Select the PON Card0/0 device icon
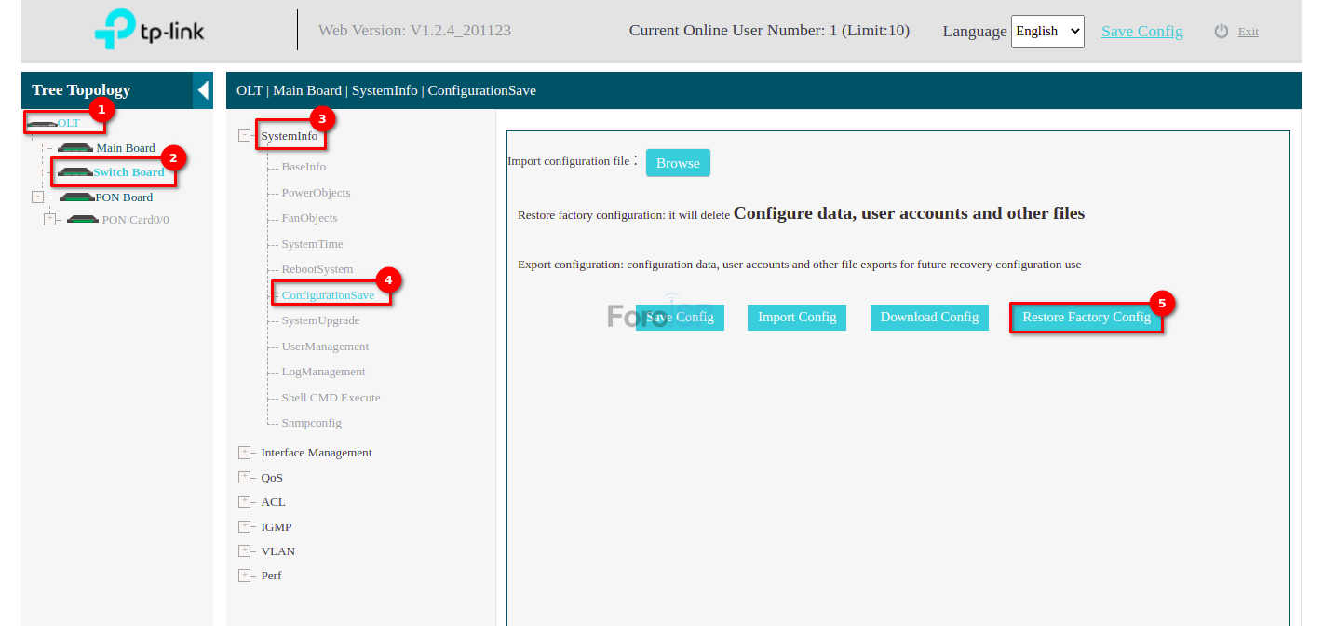This screenshot has width=1323, height=626. click(83, 220)
